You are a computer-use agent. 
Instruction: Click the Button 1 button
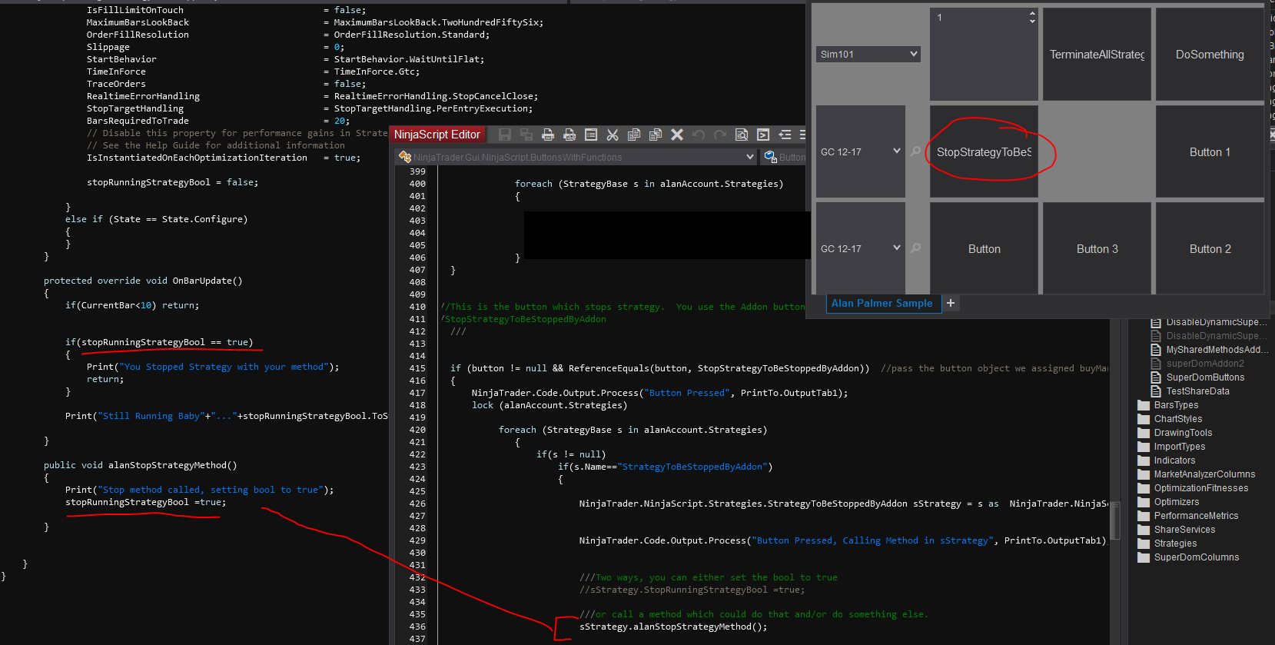click(x=1210, y=152)
